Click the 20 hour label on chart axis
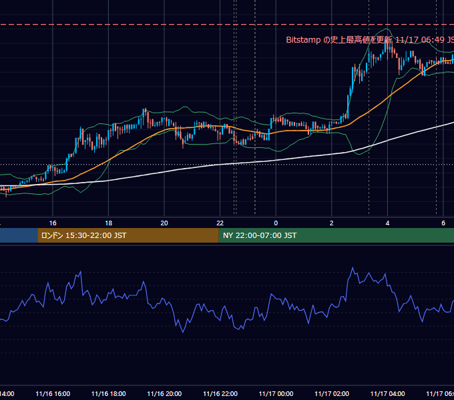This screenshot has height=400, width=454. tap(164, 223)
